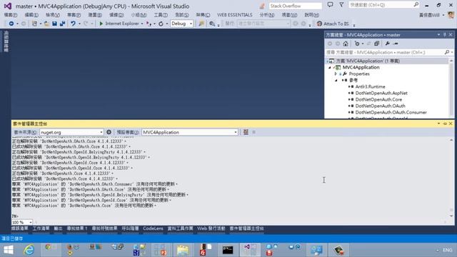Image resolution: width=457 pixels, height=257 pixels.
Task: Toggle Show All Files in Solution Explorer
Action: pyautogui.click(x=376, y=44)
